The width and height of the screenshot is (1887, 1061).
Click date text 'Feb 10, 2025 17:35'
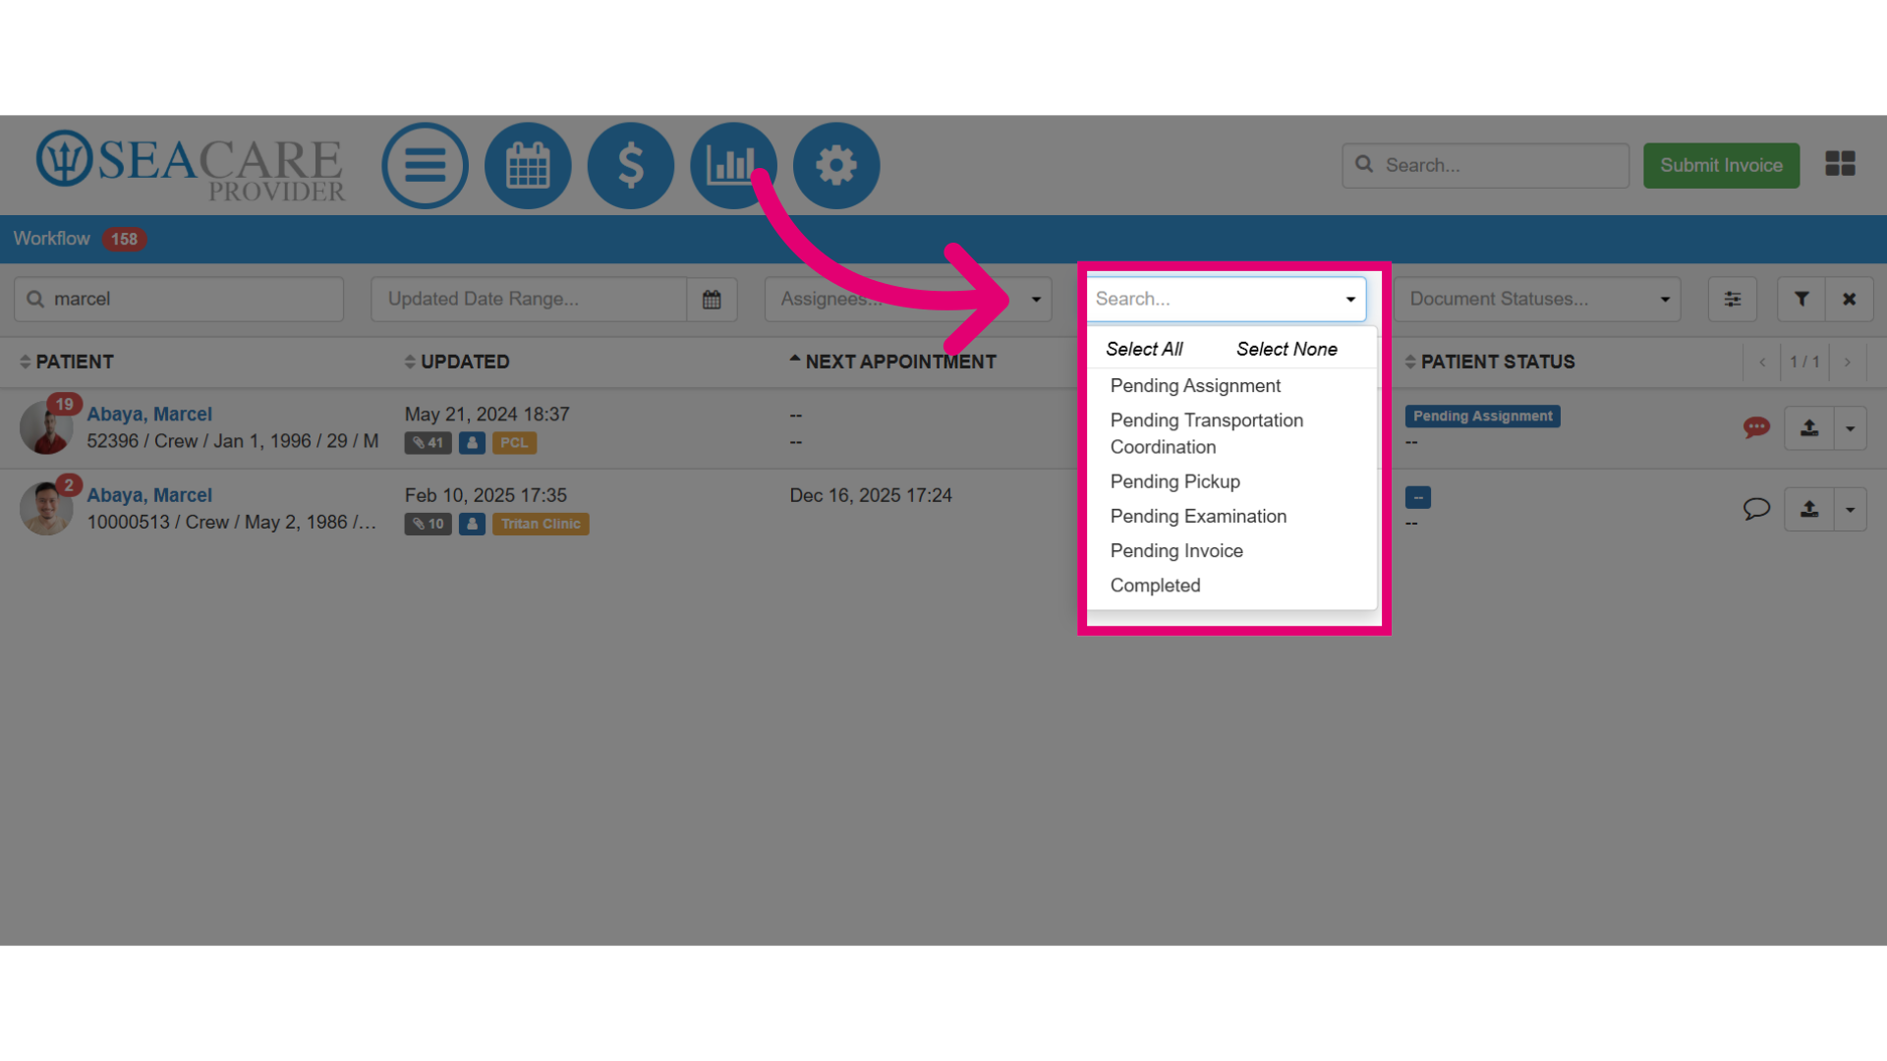(x=486, y=496)
